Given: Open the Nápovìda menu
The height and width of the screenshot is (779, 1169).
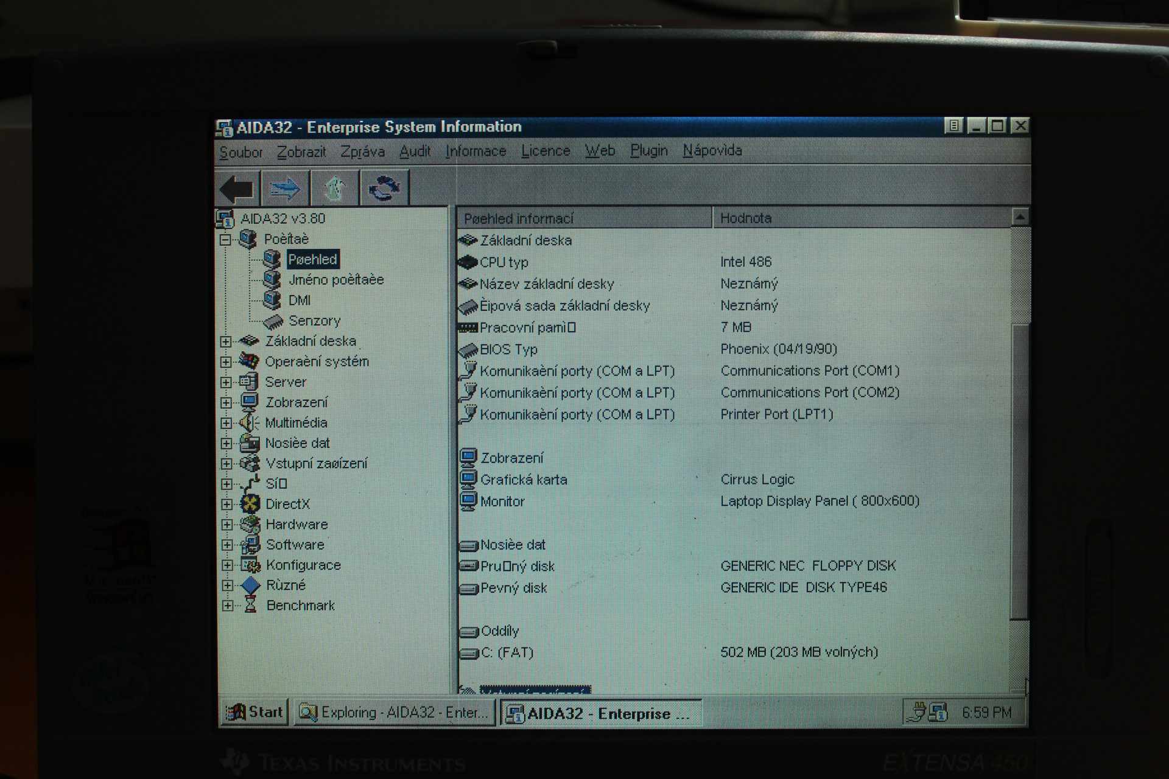Looking at the screenshot, I should coord(712,150).
